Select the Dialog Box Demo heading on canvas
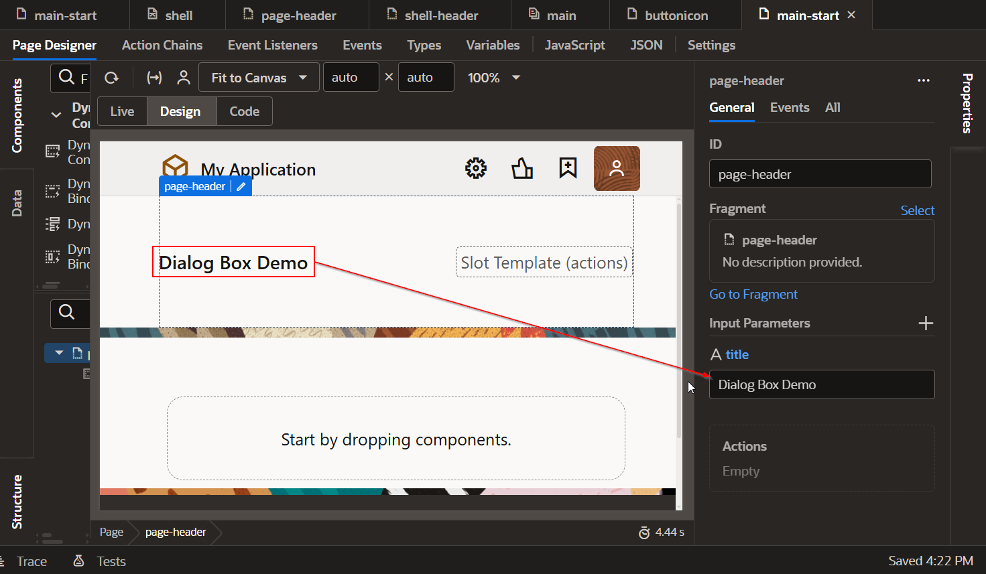Image resolution: width=986 pixels, height=574 pixels. (233, 263)
